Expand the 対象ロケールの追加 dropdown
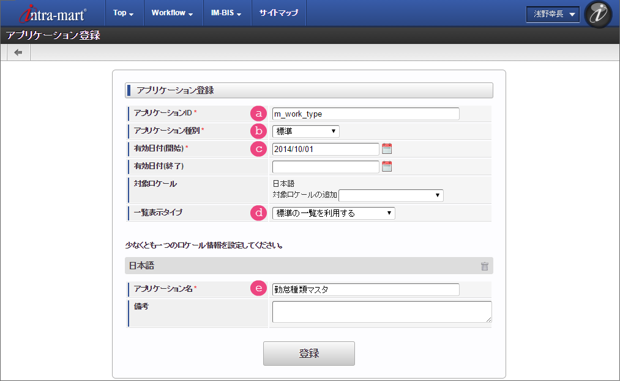This screenshot has width=620, height=381. pyautogui.click(x=391, y=195)
